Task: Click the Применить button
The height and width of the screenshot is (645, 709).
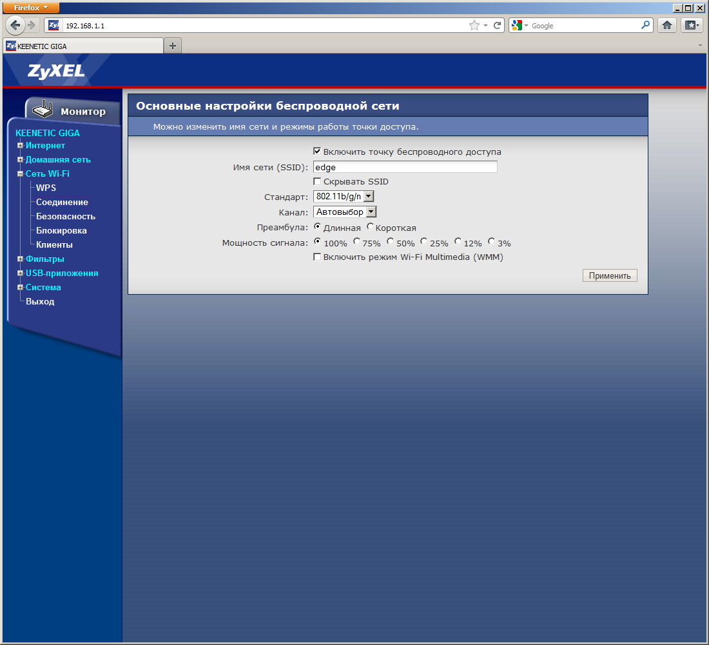Action: [610, 275]
